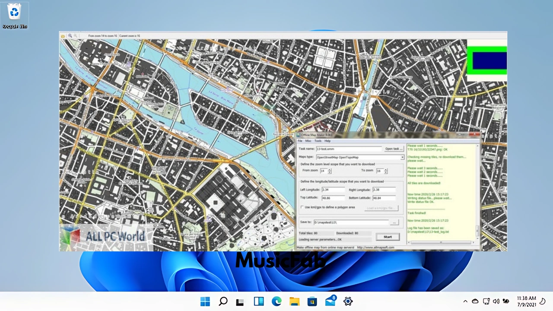
Task: Click the Right Longitude field
Action: click(384, 190)
